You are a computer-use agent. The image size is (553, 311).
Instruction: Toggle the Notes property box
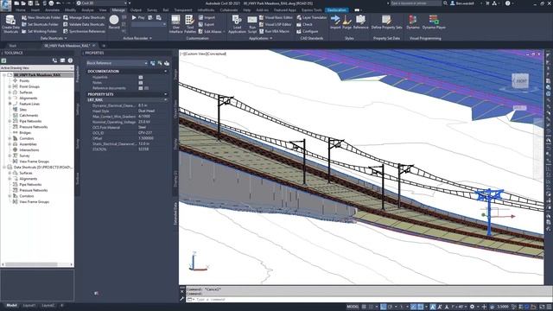click(x=141, y=83)
